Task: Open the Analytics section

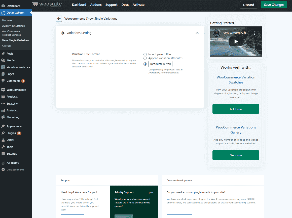Action: (x=12, y=110)
